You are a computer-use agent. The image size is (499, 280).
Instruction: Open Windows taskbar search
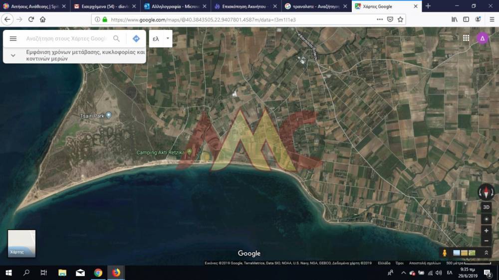(x=26, y=273)
